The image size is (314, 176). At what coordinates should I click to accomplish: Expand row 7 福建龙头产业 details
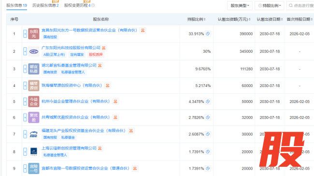[x=25, y=134]
